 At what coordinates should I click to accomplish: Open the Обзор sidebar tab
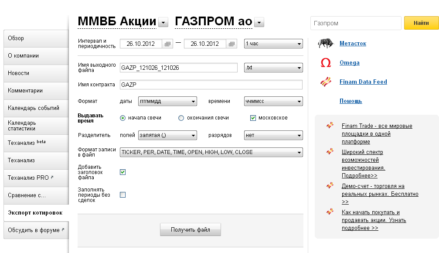36,38
